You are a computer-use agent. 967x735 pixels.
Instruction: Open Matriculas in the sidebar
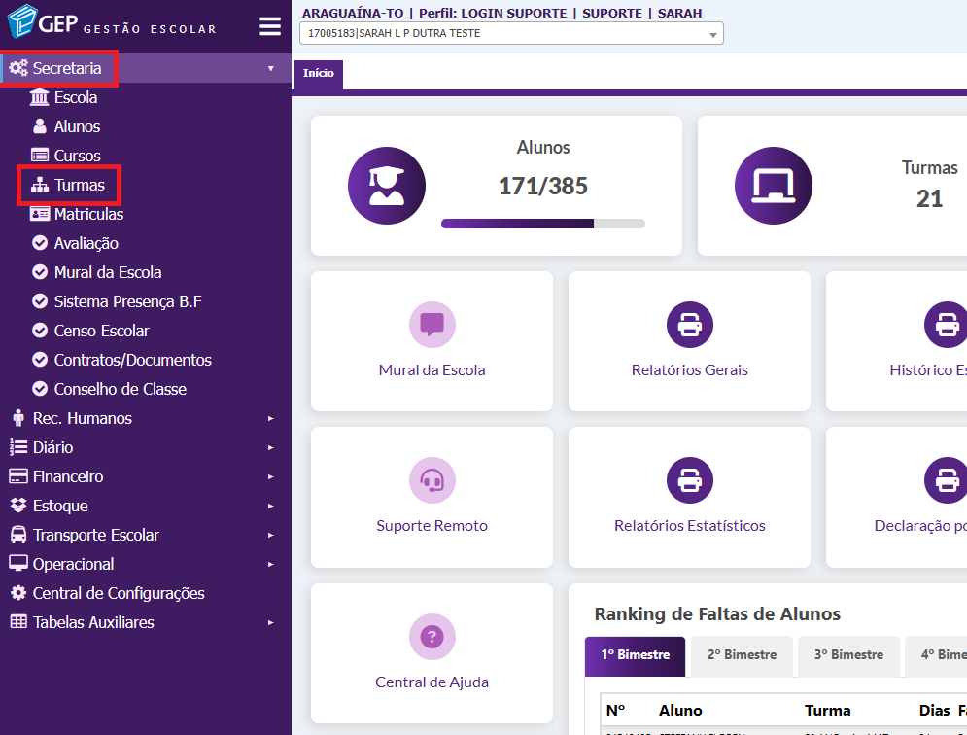pos(88,214)
